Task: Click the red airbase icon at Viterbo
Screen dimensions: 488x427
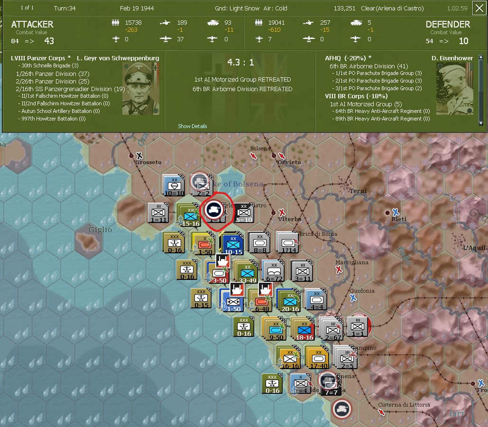Action: 282,213
